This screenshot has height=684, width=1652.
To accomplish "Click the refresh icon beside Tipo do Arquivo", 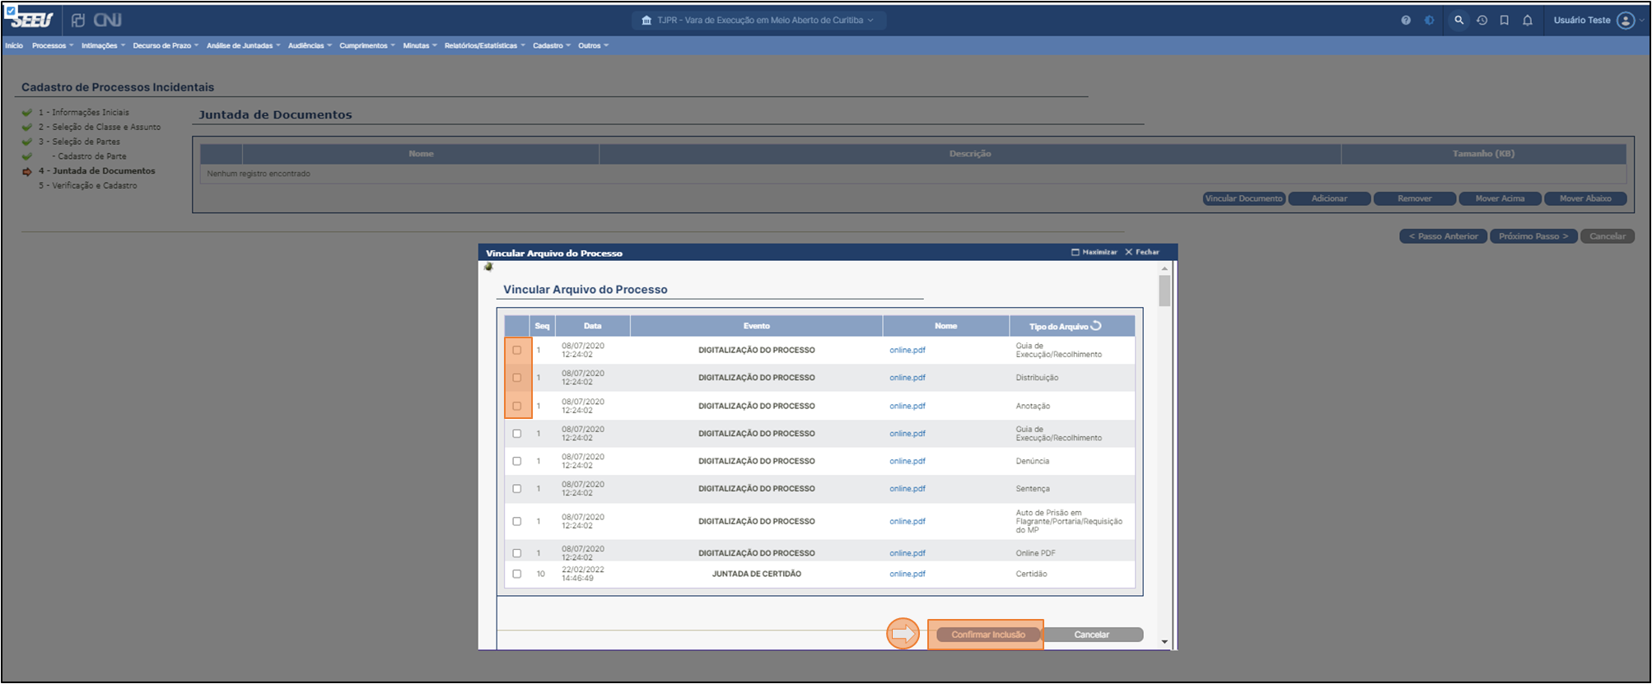I will pos(1096,326).
